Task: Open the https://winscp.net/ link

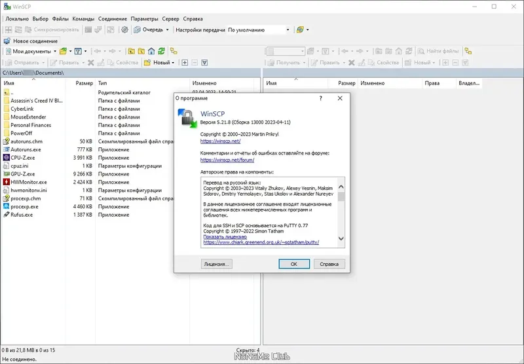Action: (220, 141)
